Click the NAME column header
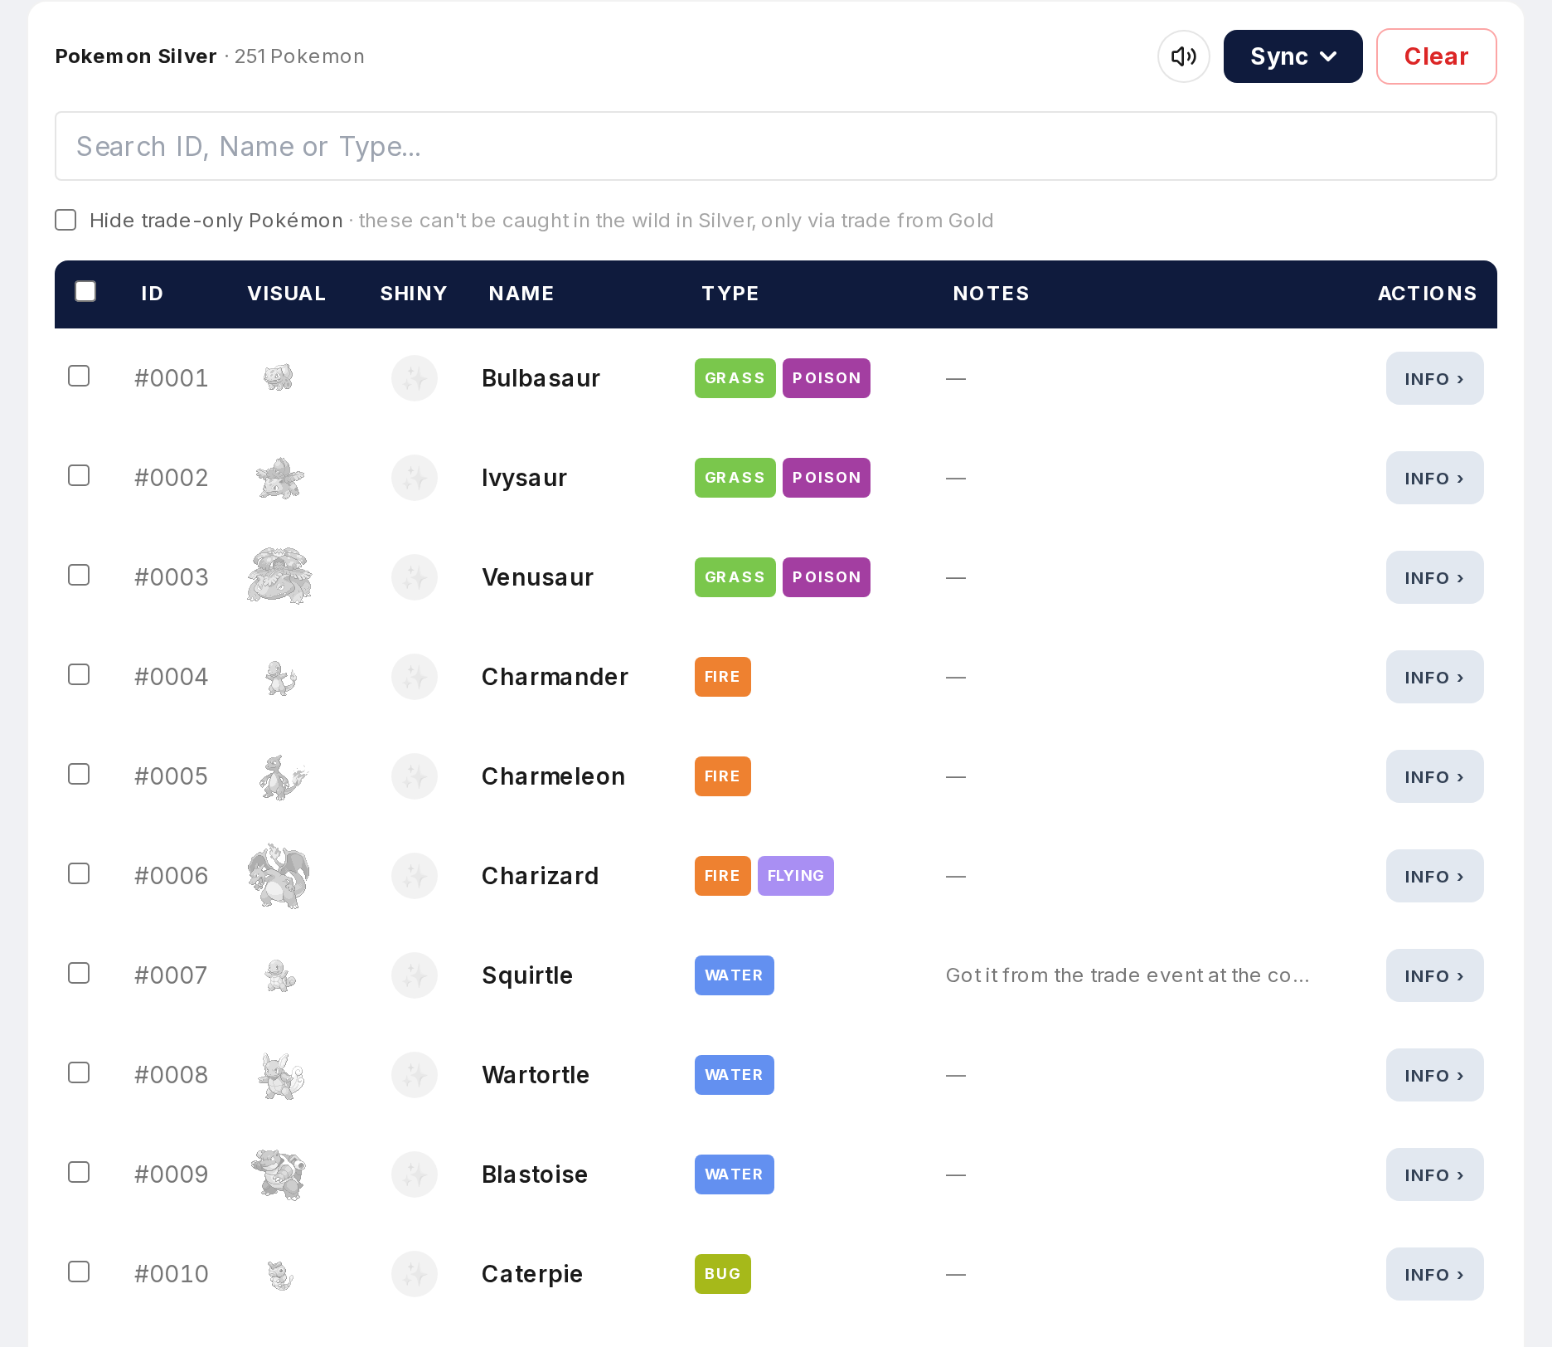 click(521, 294)
